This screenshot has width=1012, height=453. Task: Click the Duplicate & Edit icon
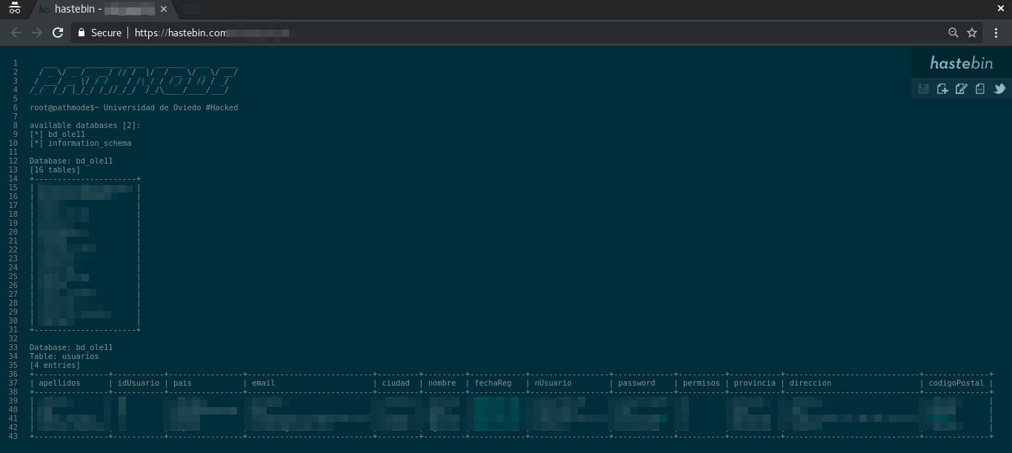[x=962, y=89]
